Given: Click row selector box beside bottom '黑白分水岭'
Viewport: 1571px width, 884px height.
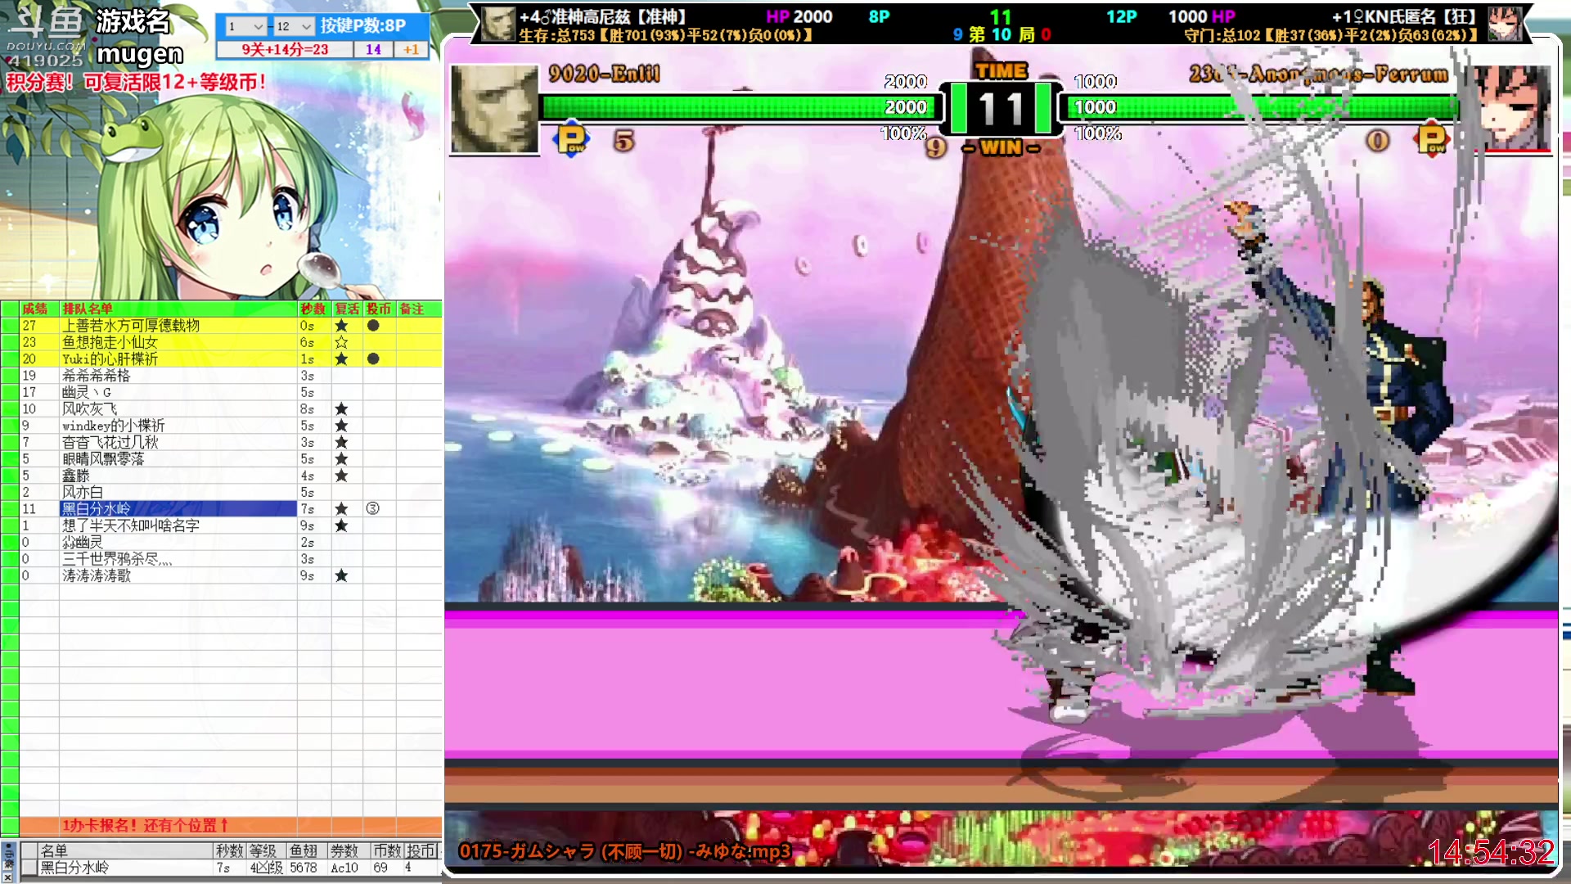Looking at the screenshot, I should (x=29, y=868).
